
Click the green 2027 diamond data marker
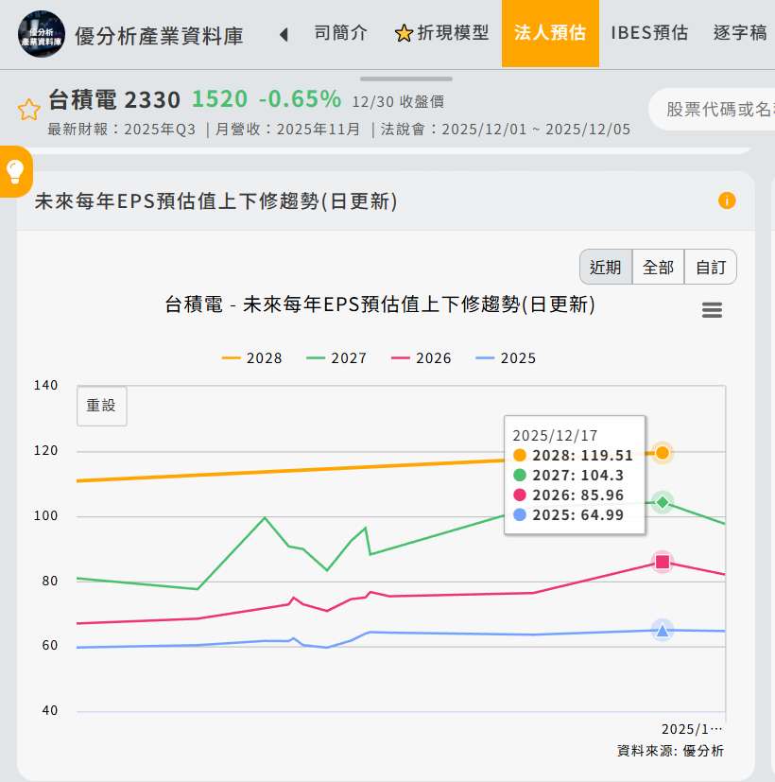[663, 502]
